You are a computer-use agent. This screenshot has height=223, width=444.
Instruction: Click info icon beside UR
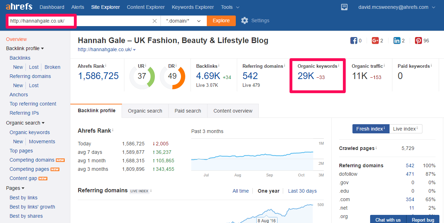point(146,66)
